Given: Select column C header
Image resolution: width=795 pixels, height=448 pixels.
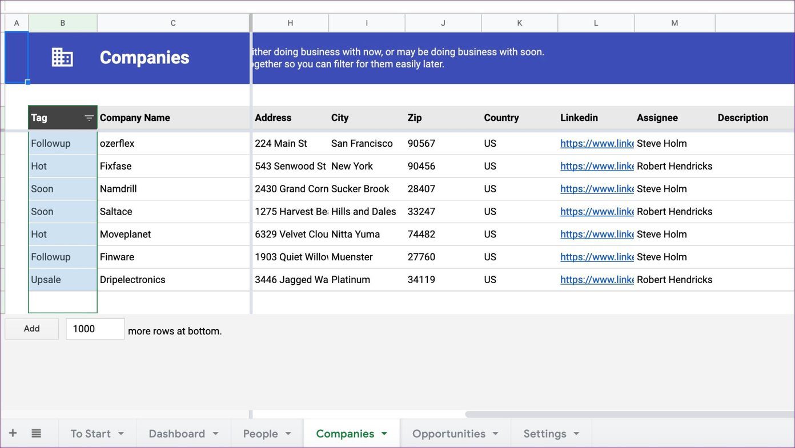Looking at the screenshot, I should click(x=174, y=23).
